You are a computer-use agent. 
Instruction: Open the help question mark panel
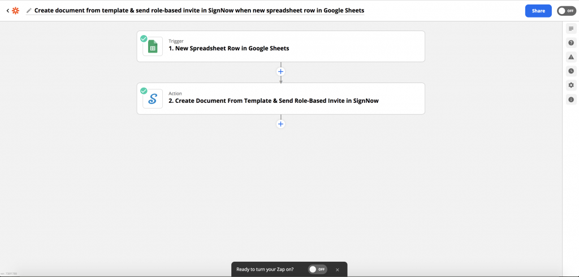(571, 43)
